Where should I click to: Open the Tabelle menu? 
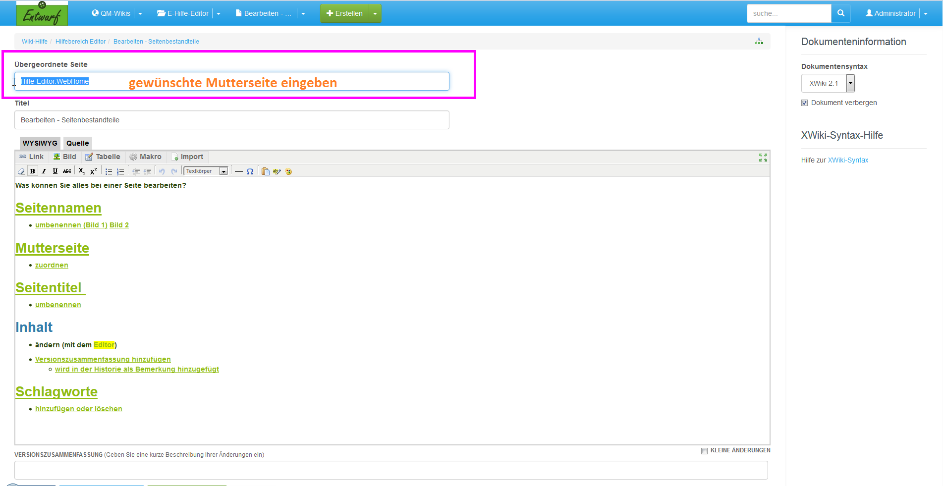(x=103, y=157)
